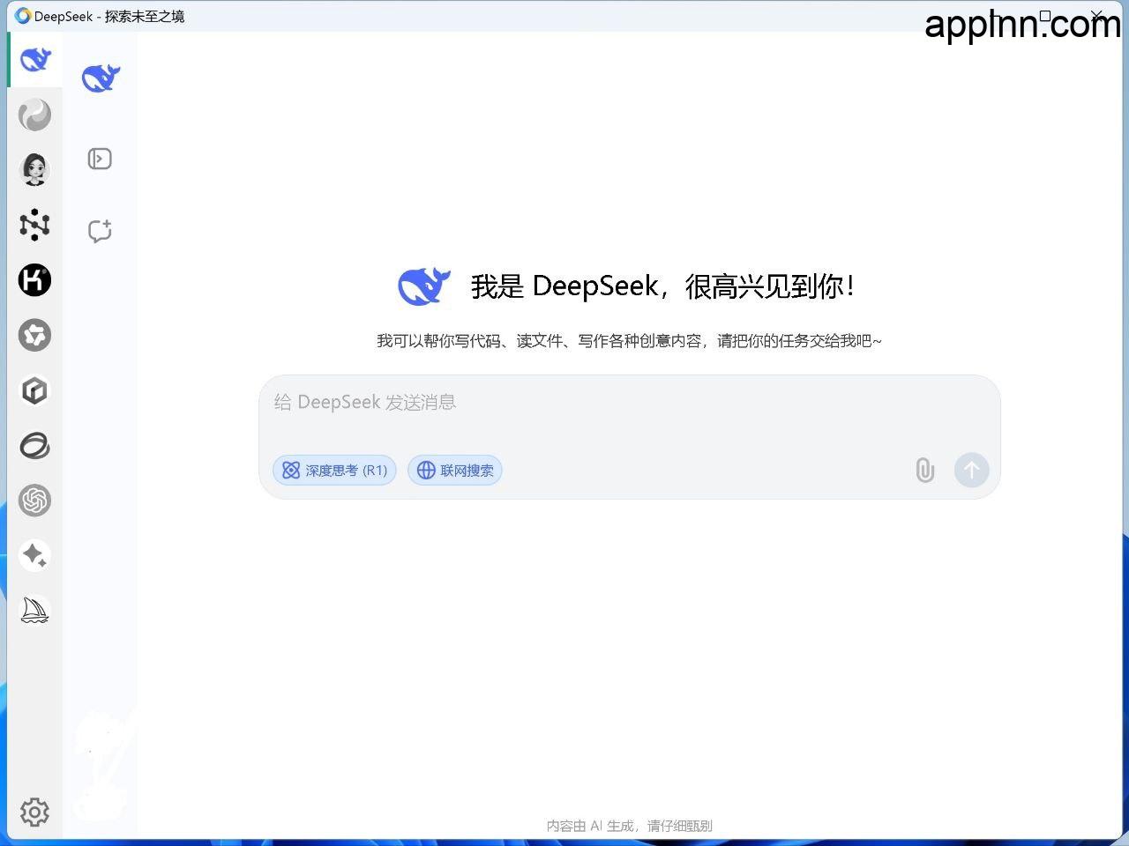Open the tilted oval ring icon
This screenshot has height=846, width=1129.
[35, 445]
